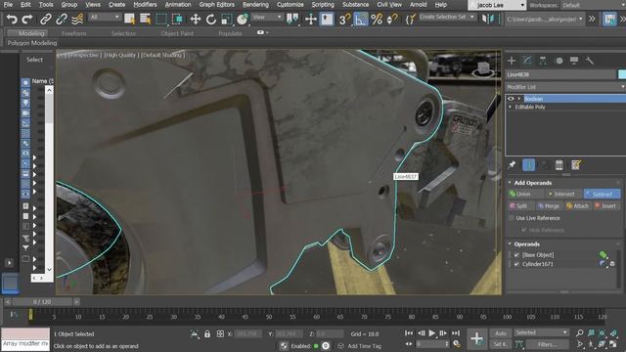The height and width of the screenshot is (352, 626).
Task: Open the Utilities wrench panel icon
Action: (590, 61)
